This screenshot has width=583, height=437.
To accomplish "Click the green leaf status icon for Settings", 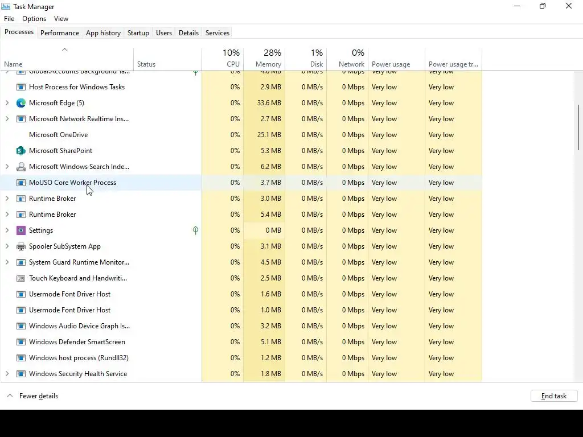I will coord(196,230).
